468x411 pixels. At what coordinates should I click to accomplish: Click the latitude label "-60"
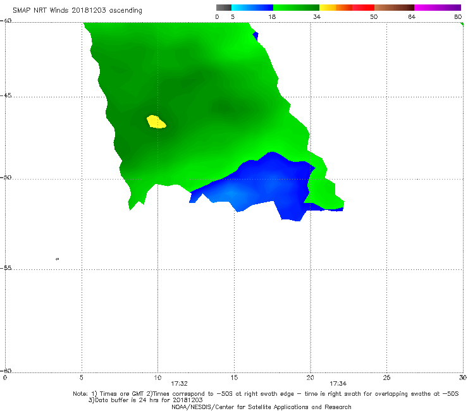pos(6,371)
